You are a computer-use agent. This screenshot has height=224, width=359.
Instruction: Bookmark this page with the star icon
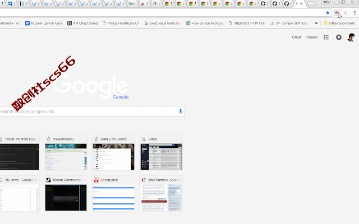point(328,13)
